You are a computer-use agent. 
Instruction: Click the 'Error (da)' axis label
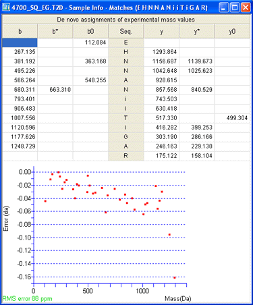coord(6,219)
